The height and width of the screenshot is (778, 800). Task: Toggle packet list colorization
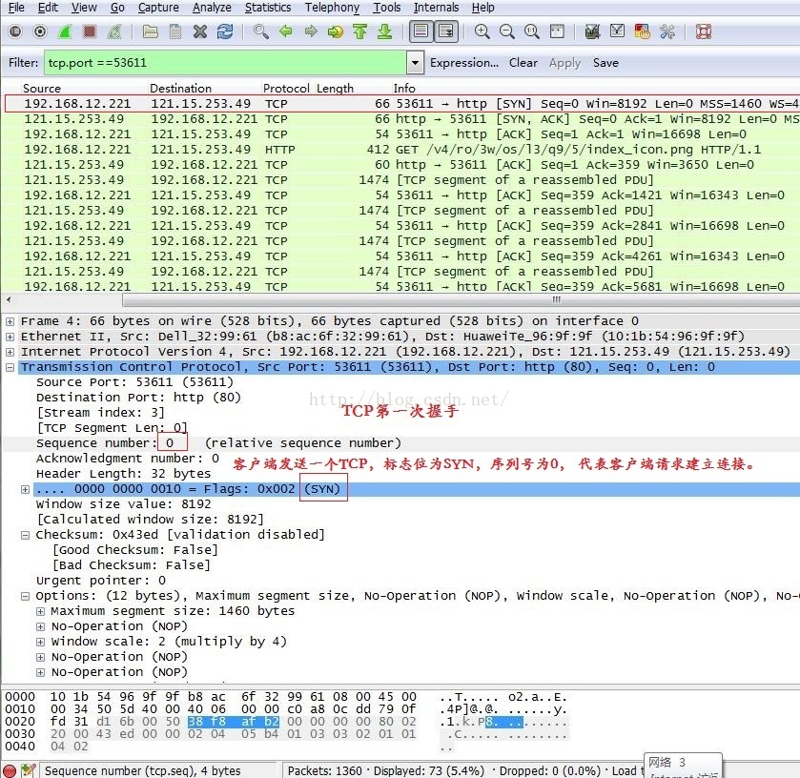(x=421, y=31)
